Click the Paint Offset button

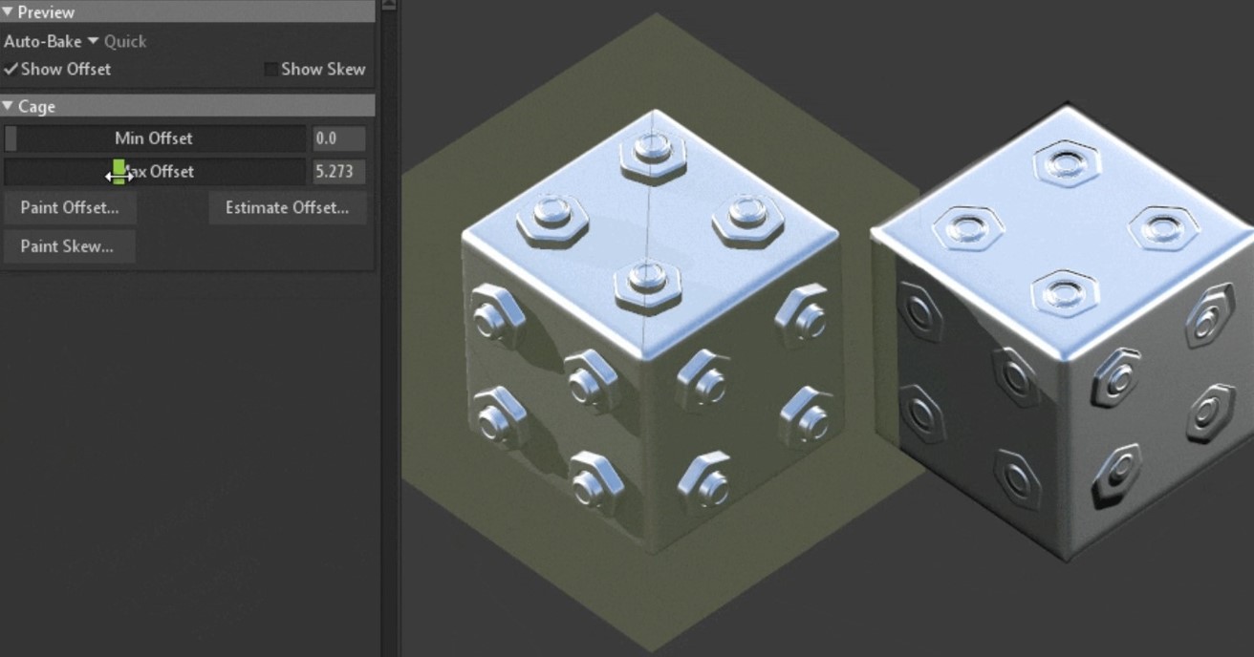click(x=69, y=208)
